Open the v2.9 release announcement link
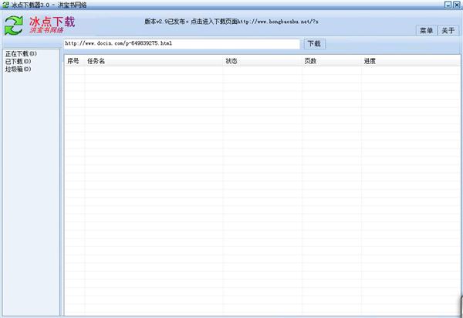463x318 pixels. pyautogui.click(x=231, y=22)
